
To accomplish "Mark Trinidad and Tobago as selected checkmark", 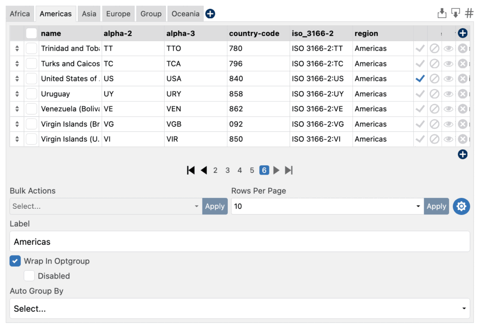I will 420,48.
